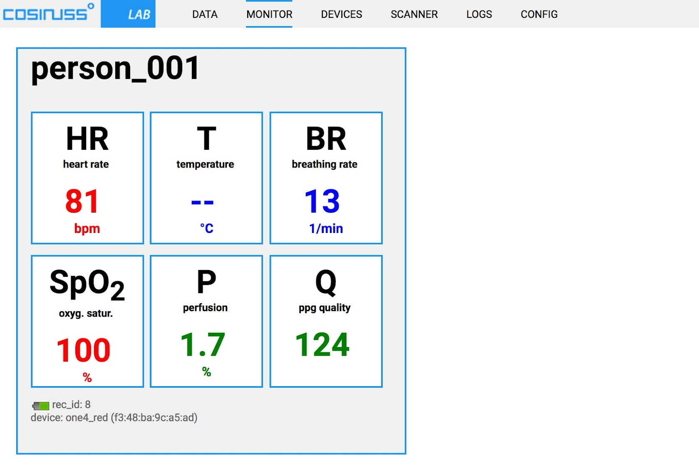The height and width of the screenshot is (471, 699).
Task: Navigate to CONFIG settings
Action: 539,14
